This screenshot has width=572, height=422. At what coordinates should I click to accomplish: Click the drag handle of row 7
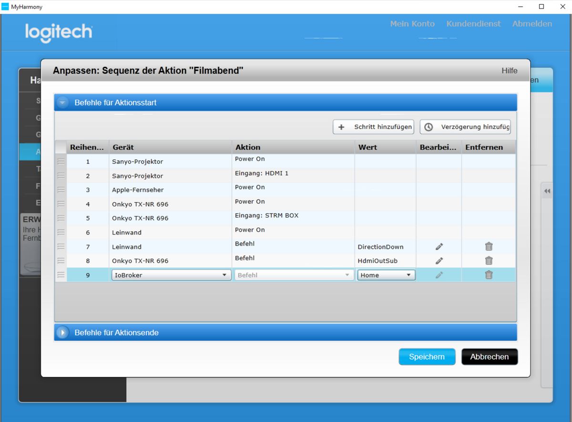tap(61, 246)
